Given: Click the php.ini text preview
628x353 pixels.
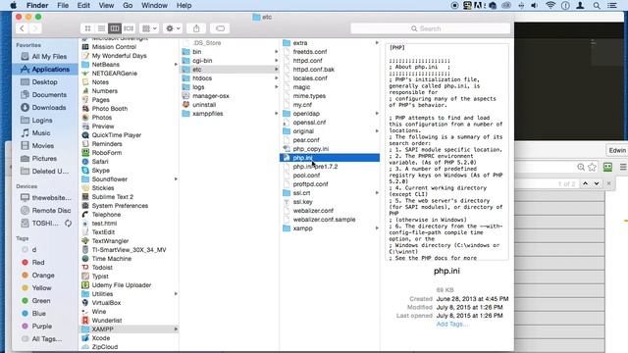Looking at the screenshot, I should [446, 152].
